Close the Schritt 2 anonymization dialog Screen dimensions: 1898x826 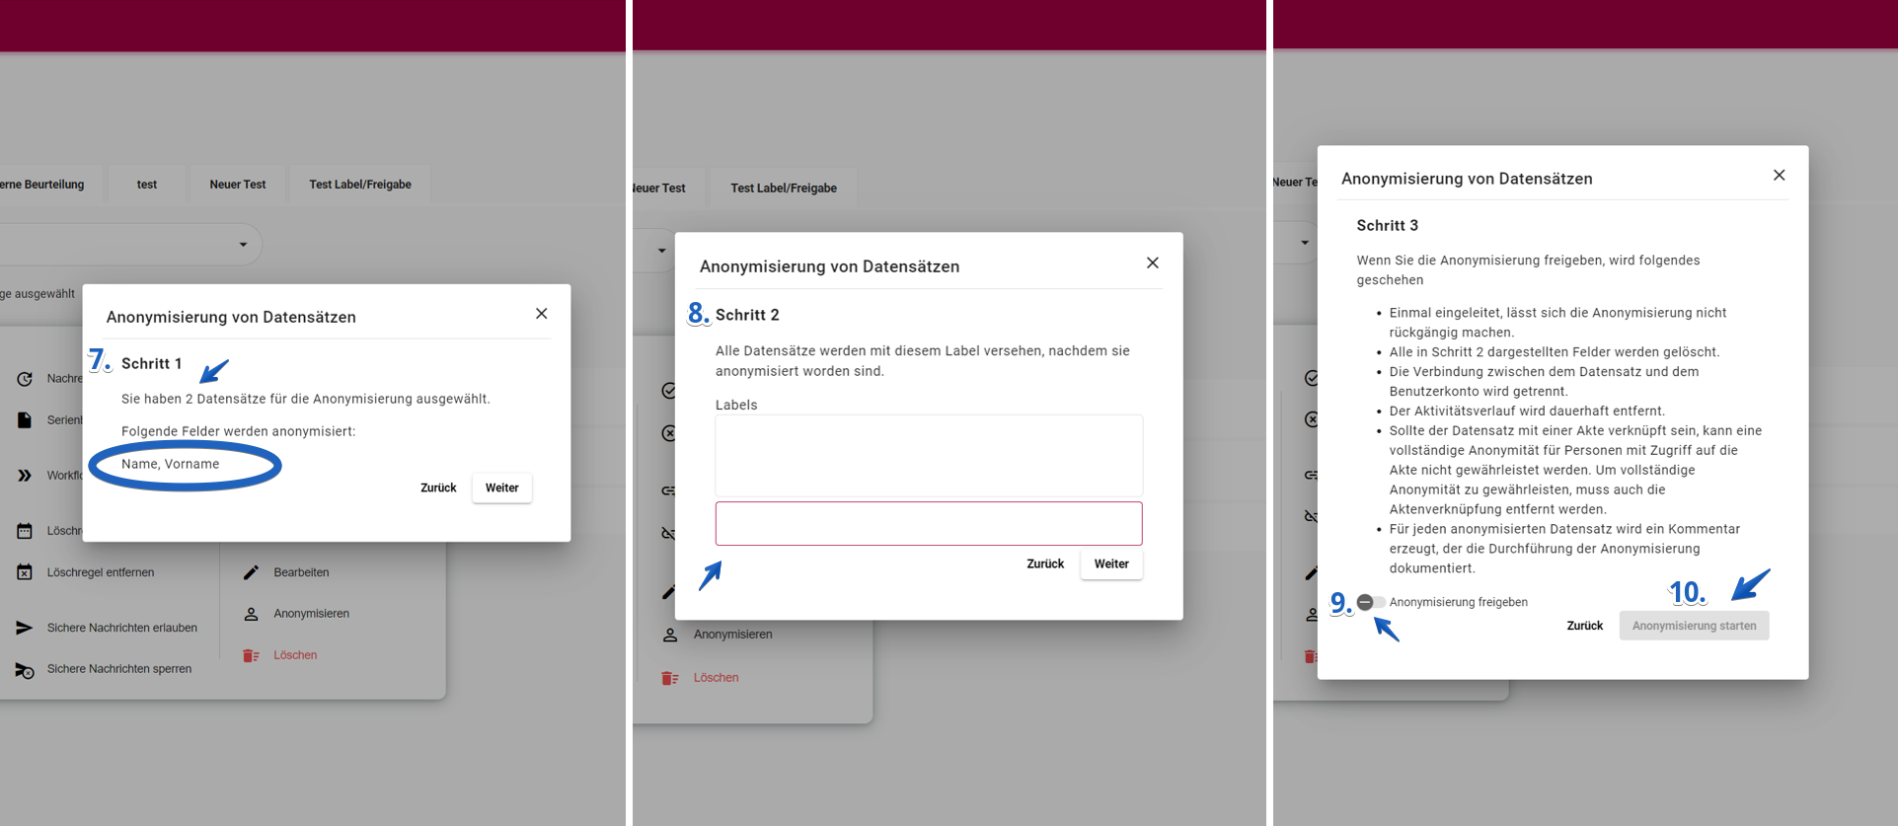tap(1152, 263)
